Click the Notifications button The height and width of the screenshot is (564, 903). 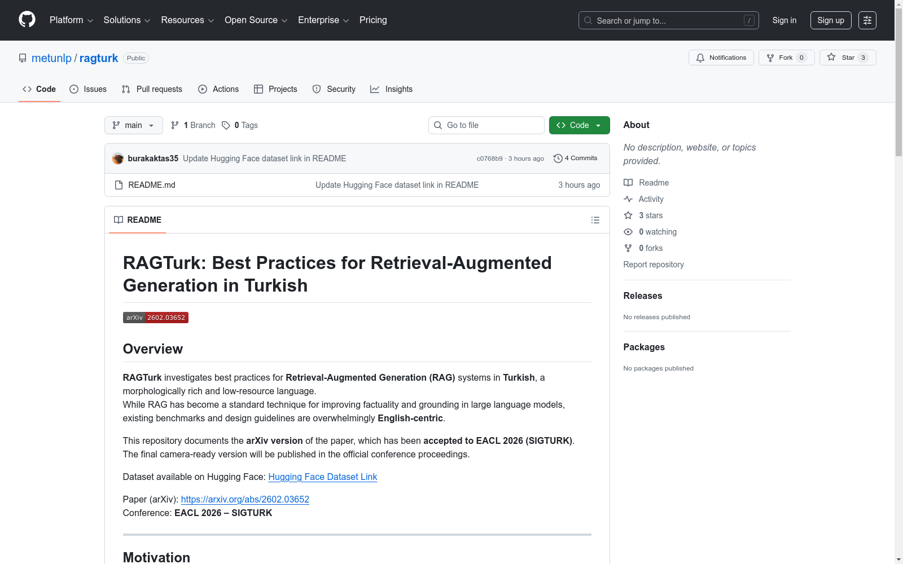pos(721,58)
